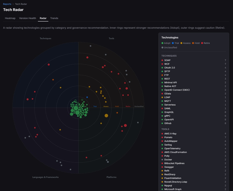Viewport: 233px width, 191px height.
Task: Select Bitbucket Pipelines in the Tools list
Action: [x=194, y=163]
